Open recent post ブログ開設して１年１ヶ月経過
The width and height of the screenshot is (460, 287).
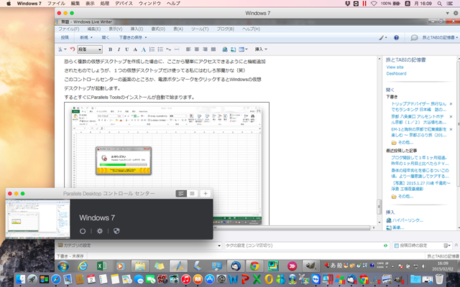420,161
